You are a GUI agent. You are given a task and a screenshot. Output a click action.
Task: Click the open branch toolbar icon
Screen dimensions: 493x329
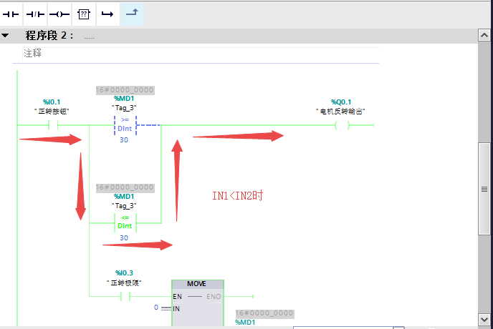pyautogui.click(x=107, y=14)
